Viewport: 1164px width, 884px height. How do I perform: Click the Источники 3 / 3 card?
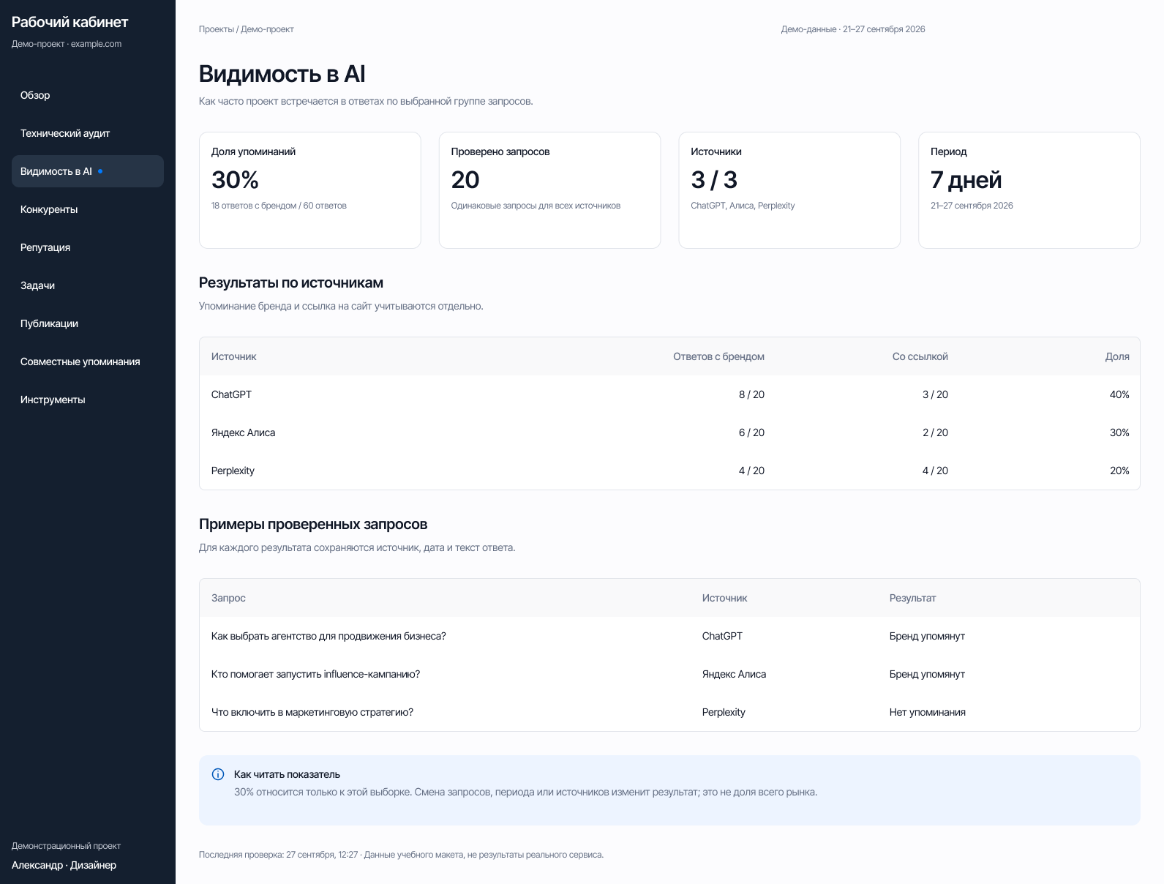[x=789, y=190]
